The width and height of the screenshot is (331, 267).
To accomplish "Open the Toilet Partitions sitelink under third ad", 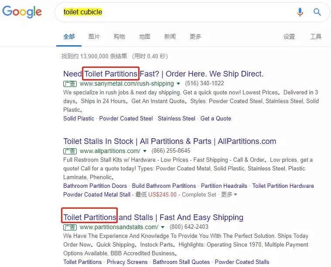I will (82, 262).
